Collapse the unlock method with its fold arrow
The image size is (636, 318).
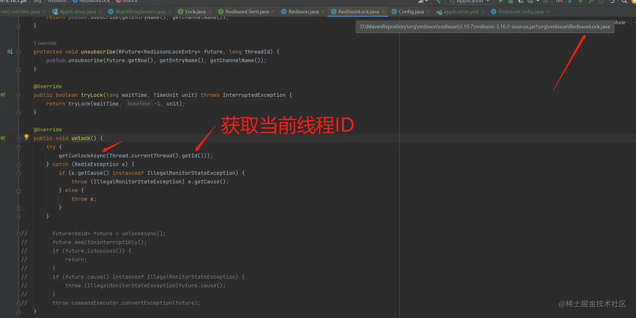pyautogui.click(x=18, y=138)
